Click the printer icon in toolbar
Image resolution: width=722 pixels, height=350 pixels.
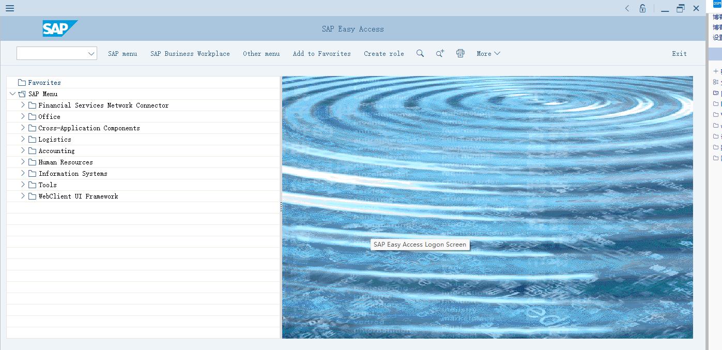pos(460,53)
